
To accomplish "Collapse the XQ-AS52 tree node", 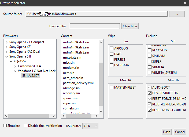I will pos(11,61).
